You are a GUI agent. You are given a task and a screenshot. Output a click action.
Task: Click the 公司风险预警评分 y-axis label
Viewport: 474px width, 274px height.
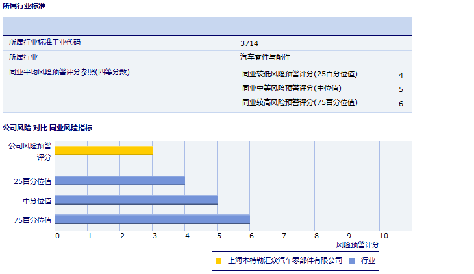30,152
